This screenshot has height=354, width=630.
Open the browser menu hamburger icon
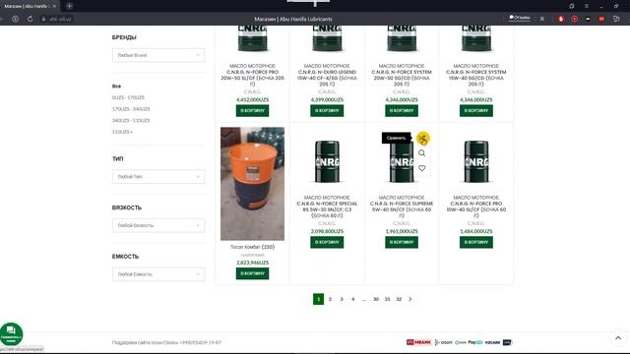click(x=587, y=6)
